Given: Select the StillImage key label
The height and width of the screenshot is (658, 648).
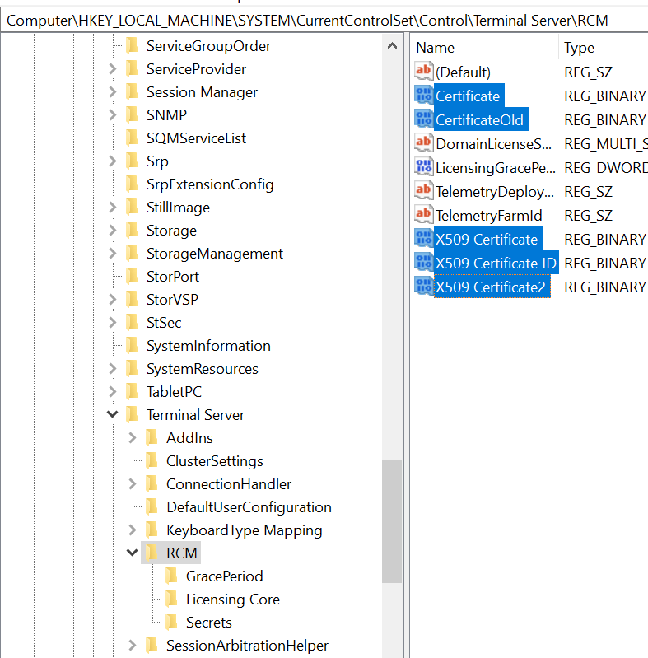Looking at the screenshot, I should (178, 208).
